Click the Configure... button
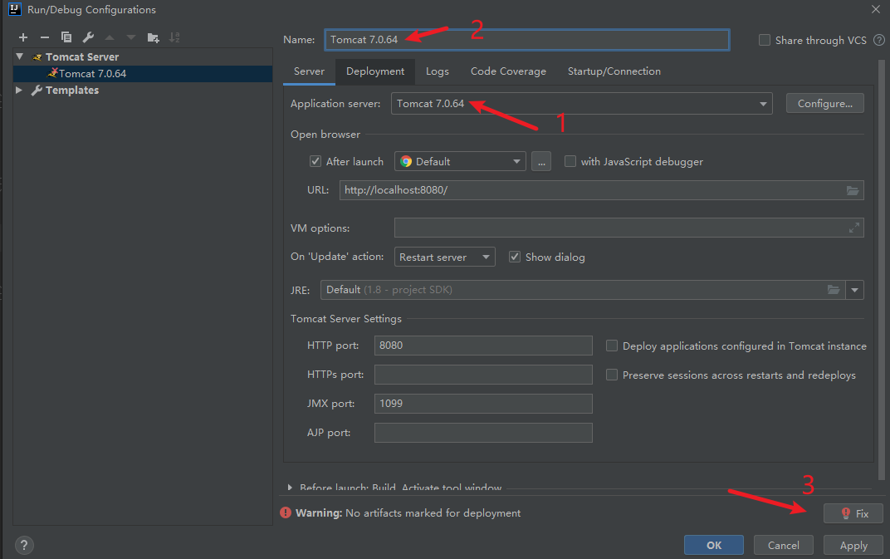 [x=824, y=103]
